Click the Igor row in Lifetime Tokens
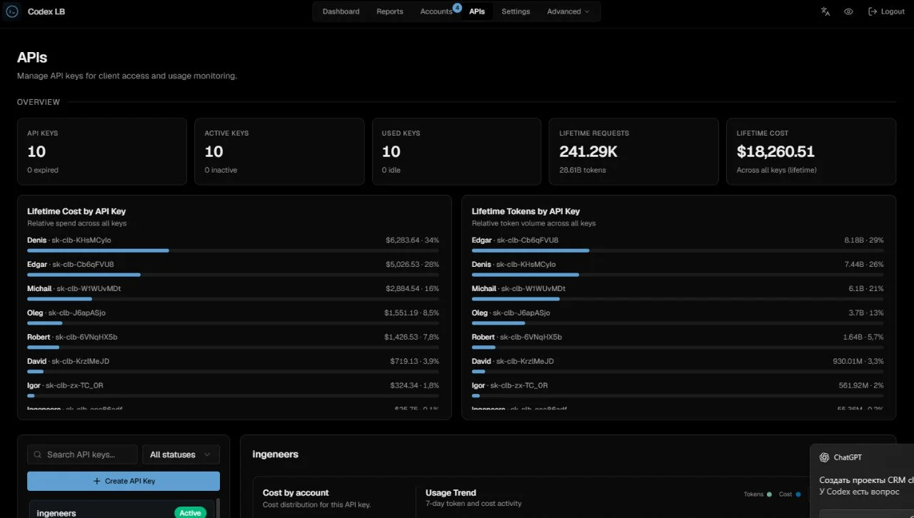 pyautogui.click(x=678, y=389)
